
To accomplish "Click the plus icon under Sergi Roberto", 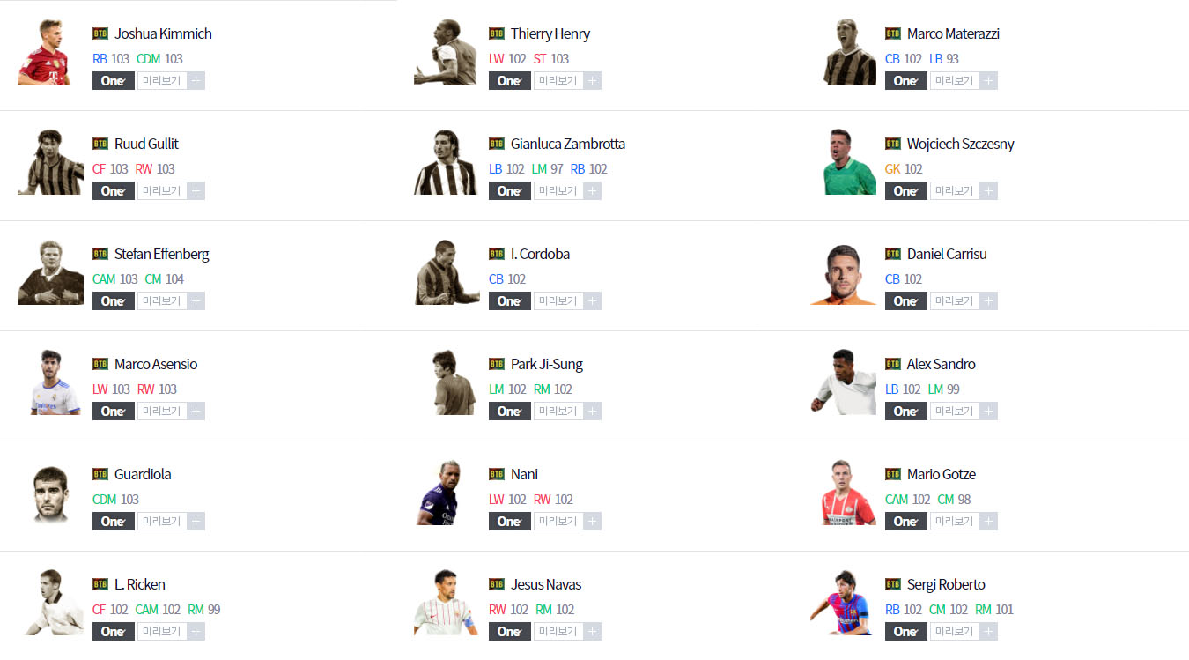I will tap(989, 632).
